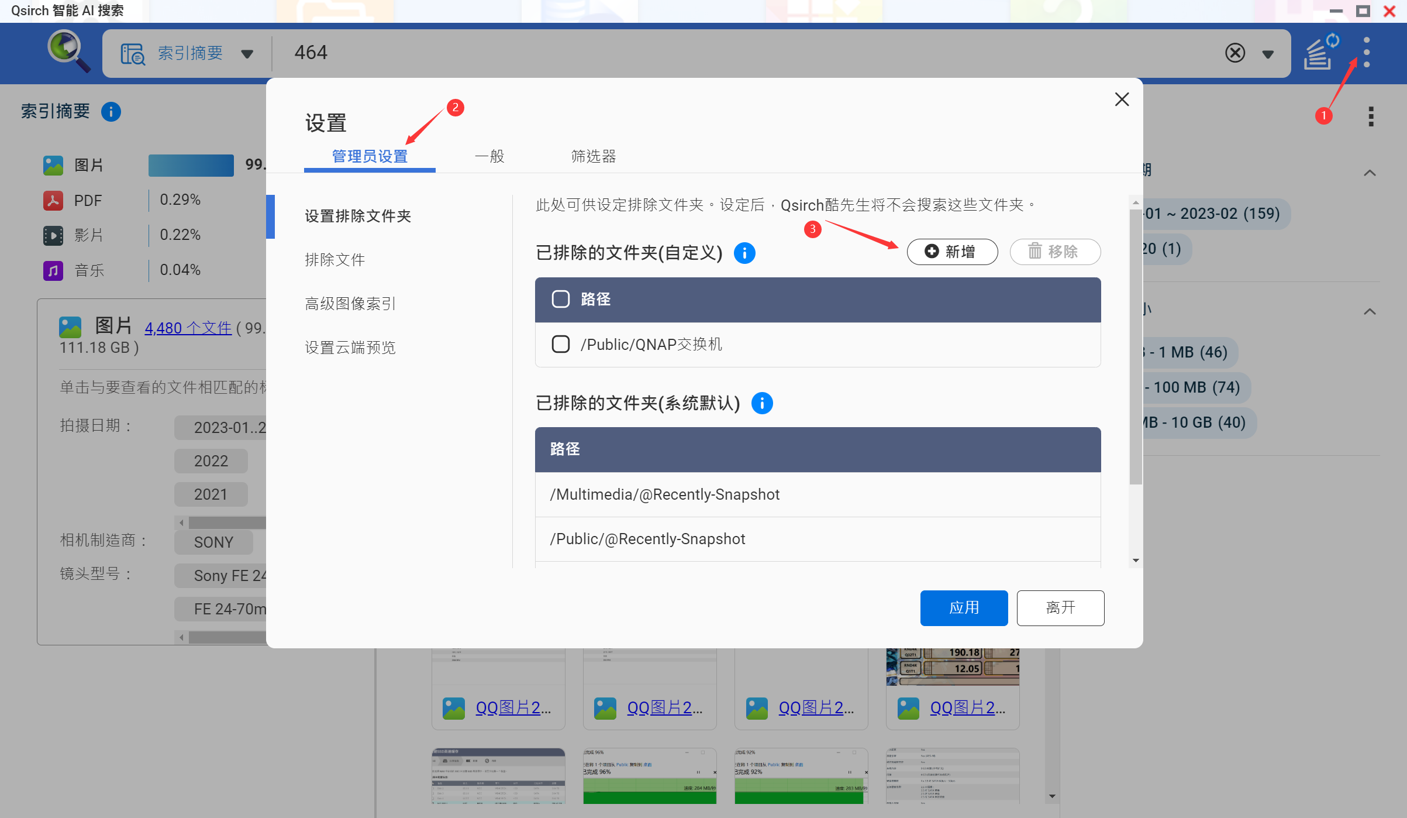Click info icon beside 索引摘要 heading

[111, 111]
